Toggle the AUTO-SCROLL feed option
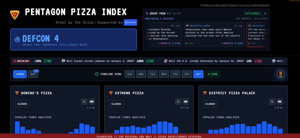 (252, 13)
